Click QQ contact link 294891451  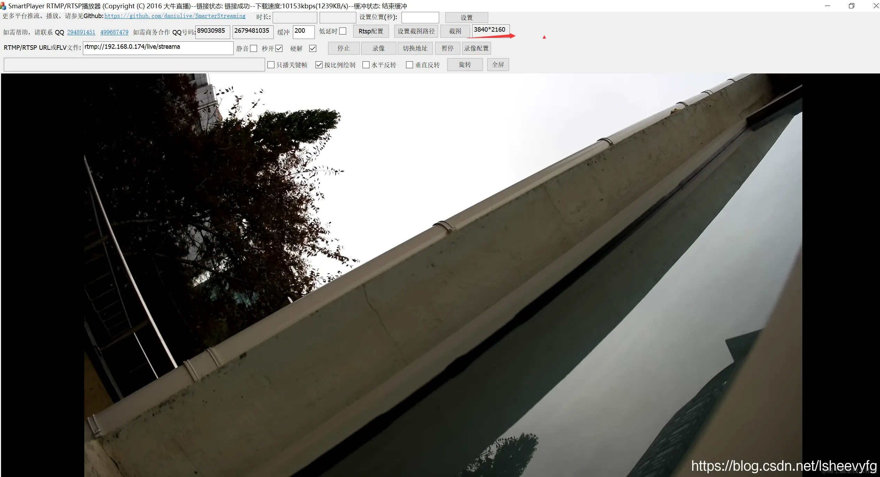[x=81, y=32]
